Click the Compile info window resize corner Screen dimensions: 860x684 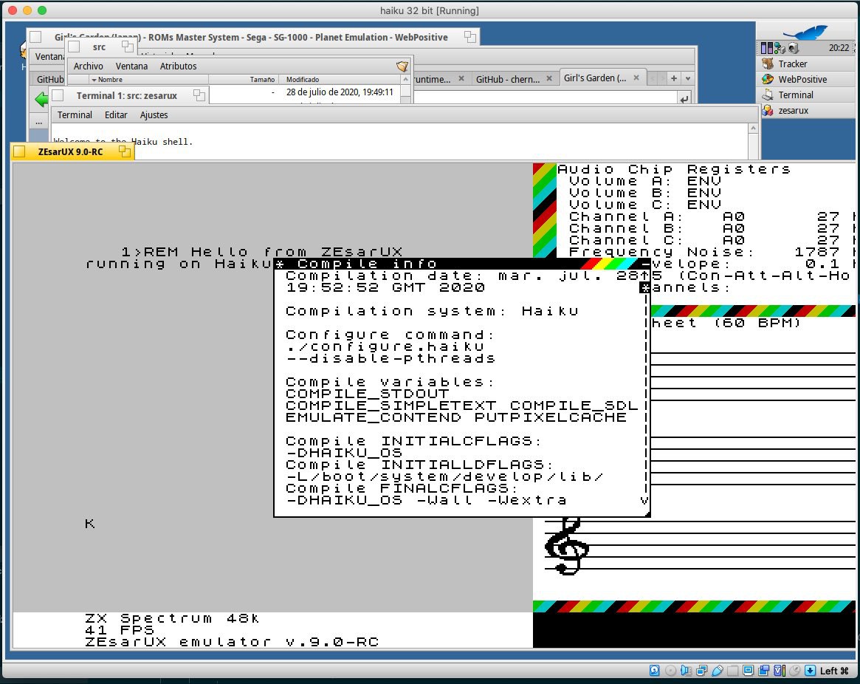tap(647, 514)
